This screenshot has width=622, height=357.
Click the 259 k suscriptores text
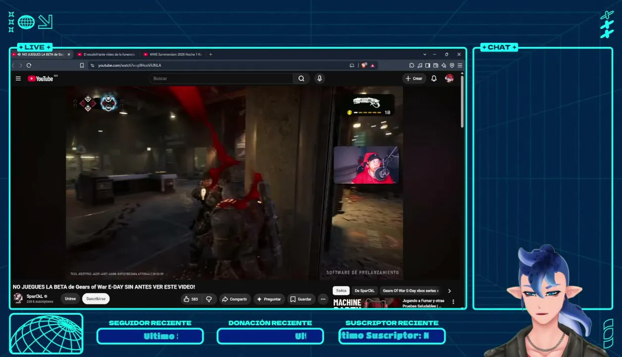(x=40, y=301)
